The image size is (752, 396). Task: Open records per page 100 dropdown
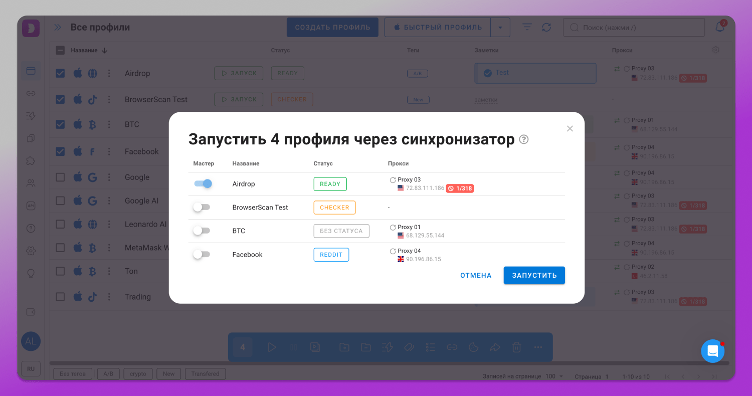[554, 376]
